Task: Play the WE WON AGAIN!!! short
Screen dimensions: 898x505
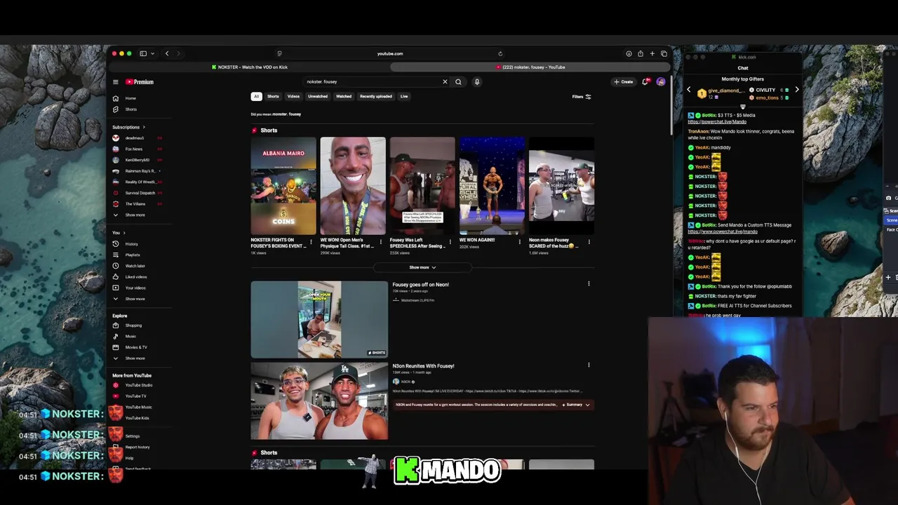Action: [x=492, y=186]
